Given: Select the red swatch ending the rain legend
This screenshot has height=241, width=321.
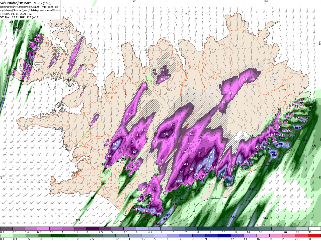Looking at the screenshot, I should click(x=314, y=236).
